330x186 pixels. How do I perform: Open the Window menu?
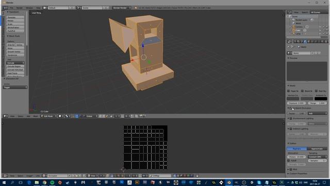coord(29,8)
